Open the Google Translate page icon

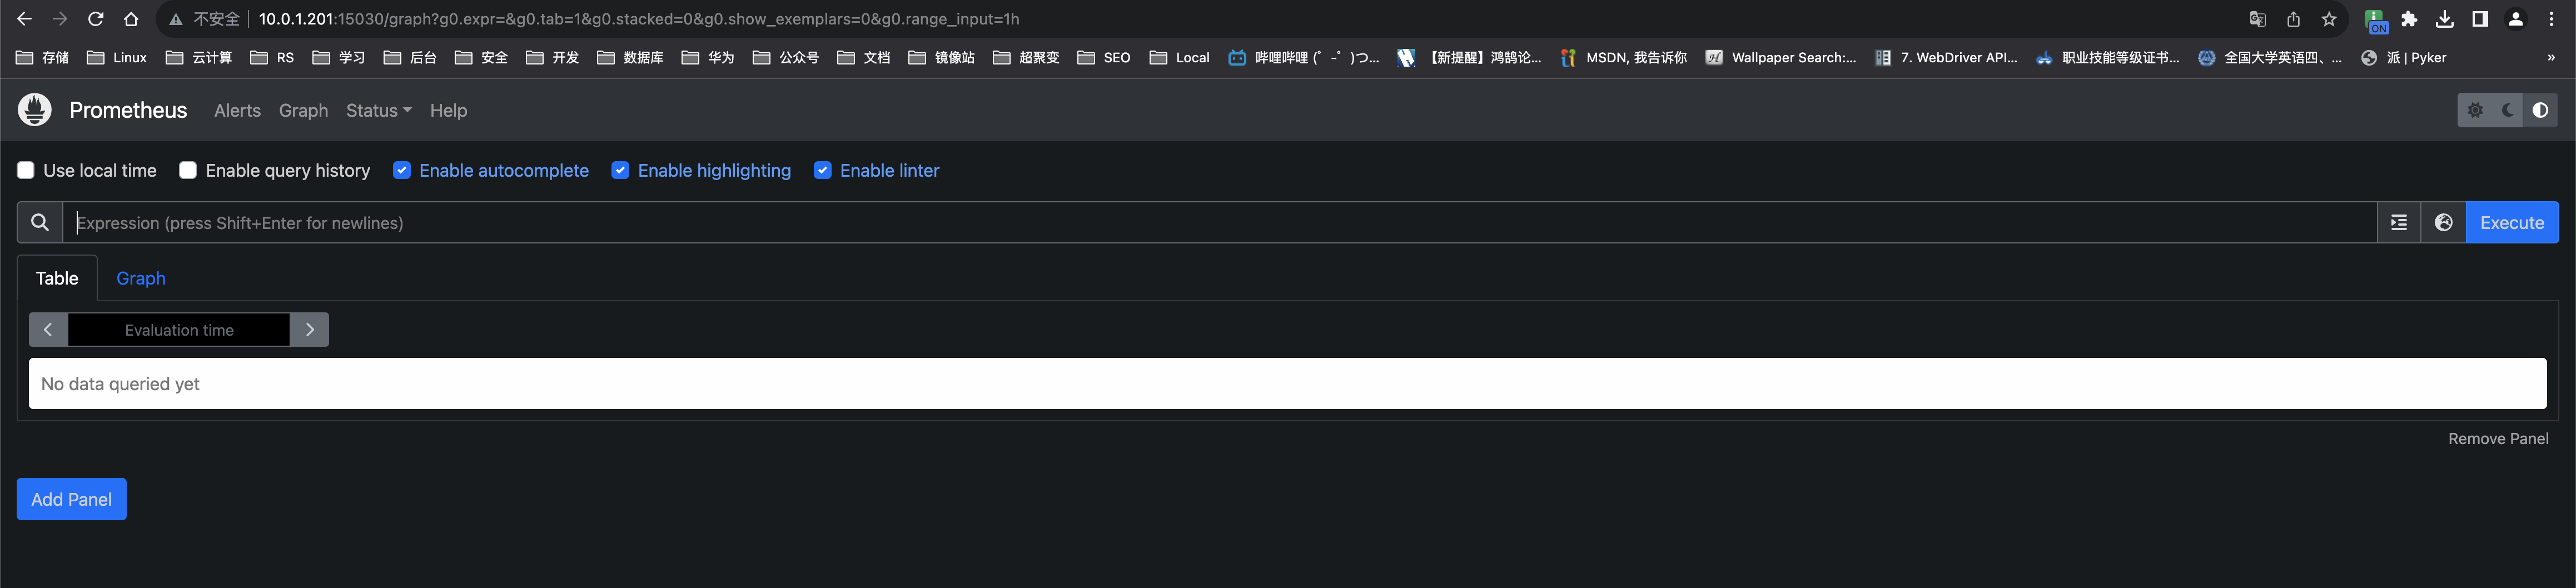coord(2257,19)
